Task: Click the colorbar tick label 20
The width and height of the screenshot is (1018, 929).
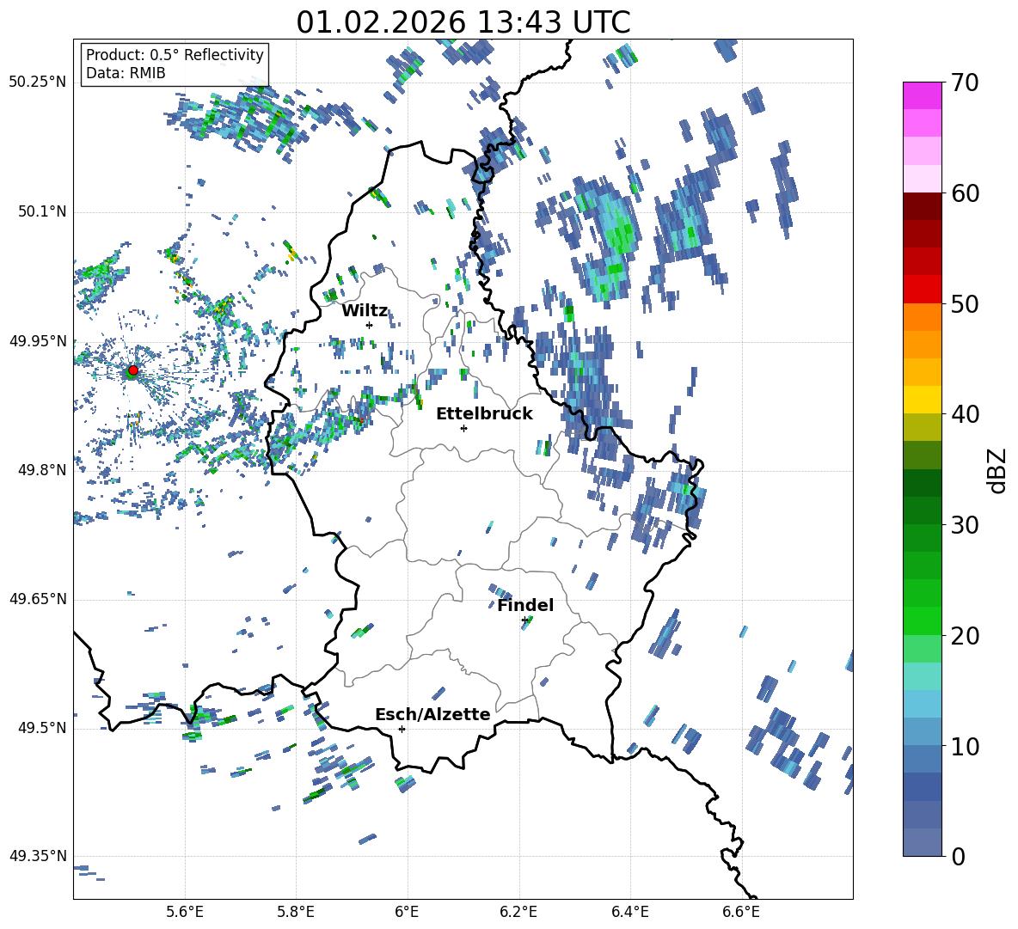Action: [x=965, y=636]
